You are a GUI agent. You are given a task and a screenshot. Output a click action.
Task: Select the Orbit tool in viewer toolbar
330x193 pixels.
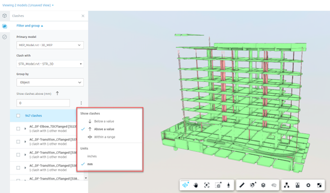click(185, 185)
